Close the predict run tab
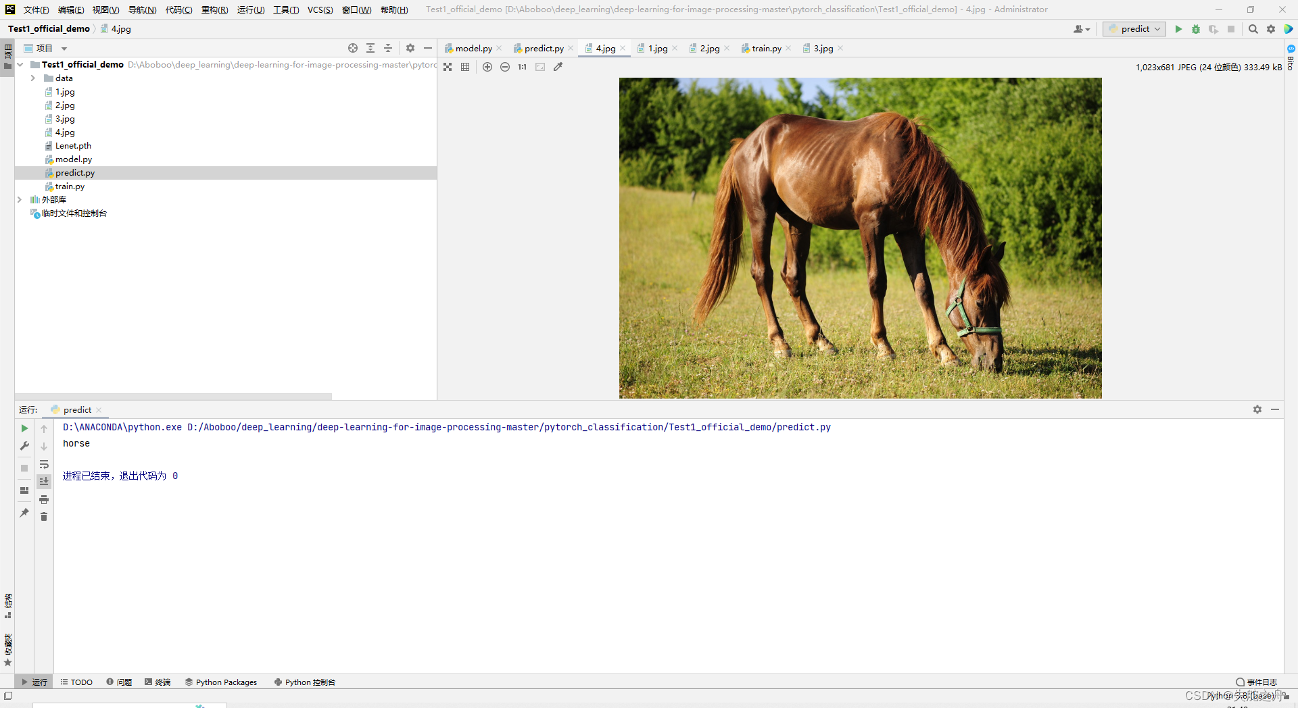 [x=99, y=410]
